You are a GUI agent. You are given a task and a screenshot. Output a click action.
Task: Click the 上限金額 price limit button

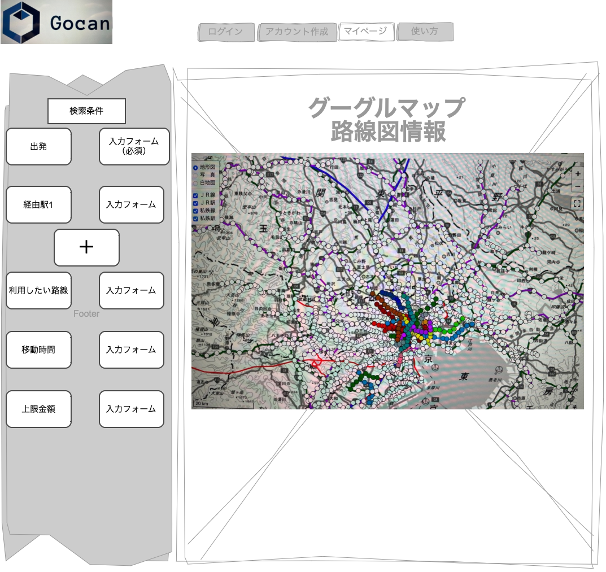tap(38, 409)
